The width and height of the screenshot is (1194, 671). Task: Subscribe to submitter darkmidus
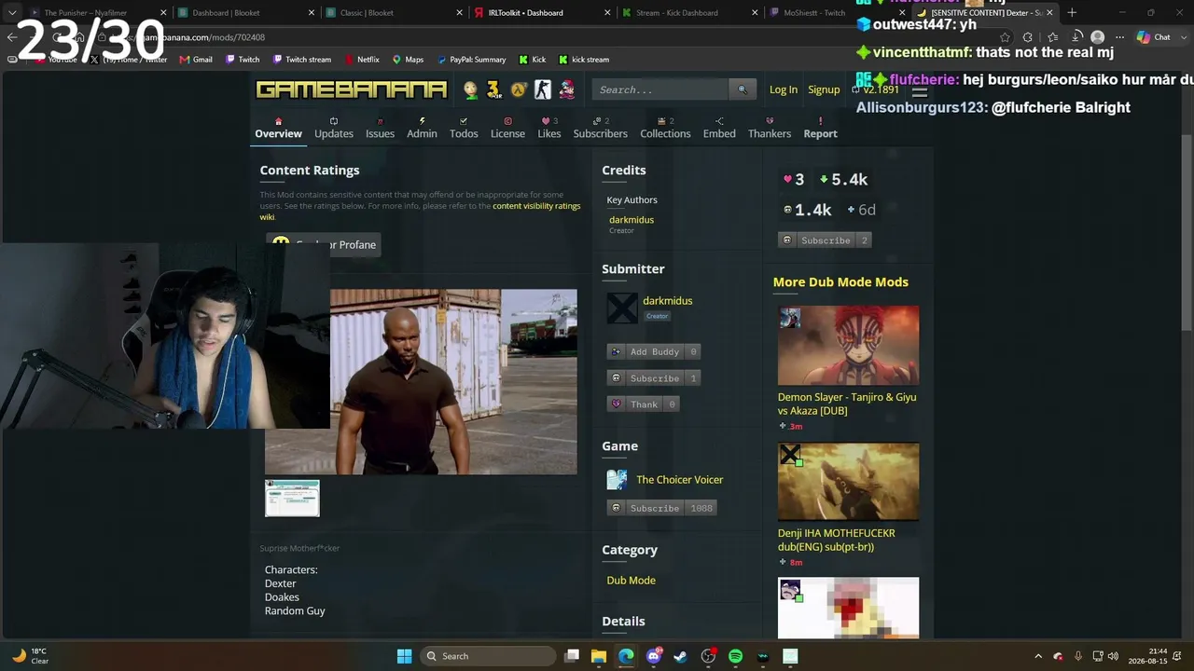[654, 377]
